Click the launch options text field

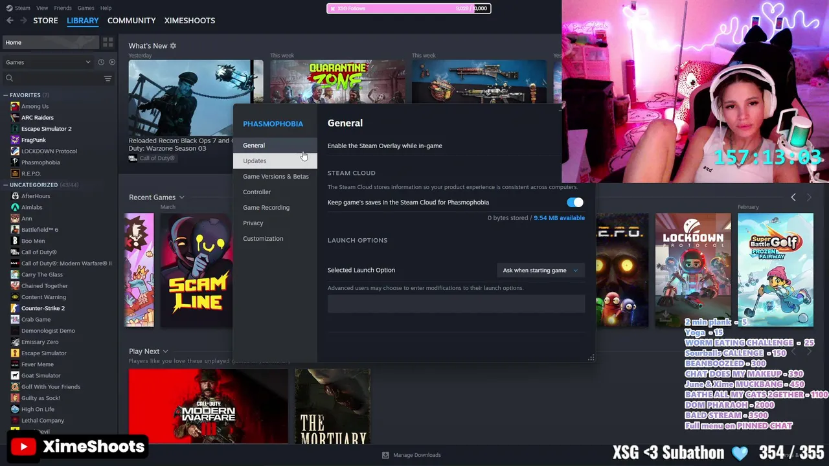(456, 304)
